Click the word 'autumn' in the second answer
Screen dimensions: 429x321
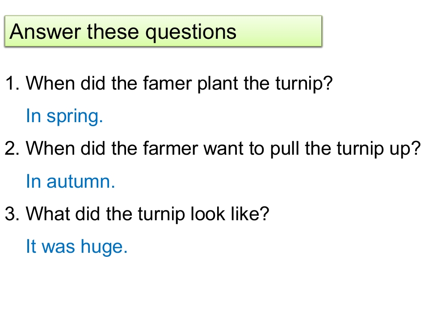pyautogui.click(x=79, y=181)
